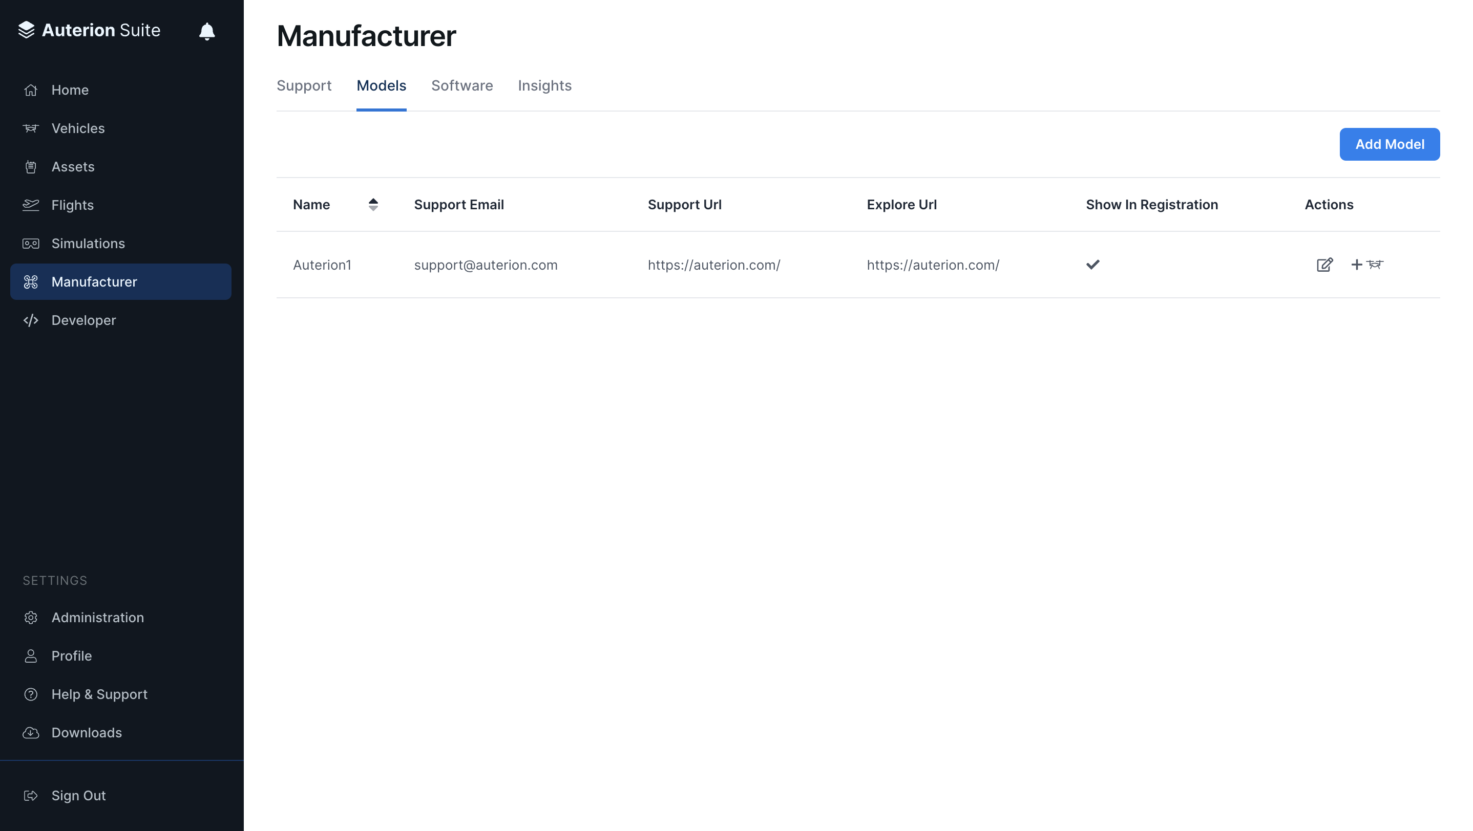Go to Flights in the sidebar
Image resolution: width=1473 pixels, height=831 pixels.
72,205
